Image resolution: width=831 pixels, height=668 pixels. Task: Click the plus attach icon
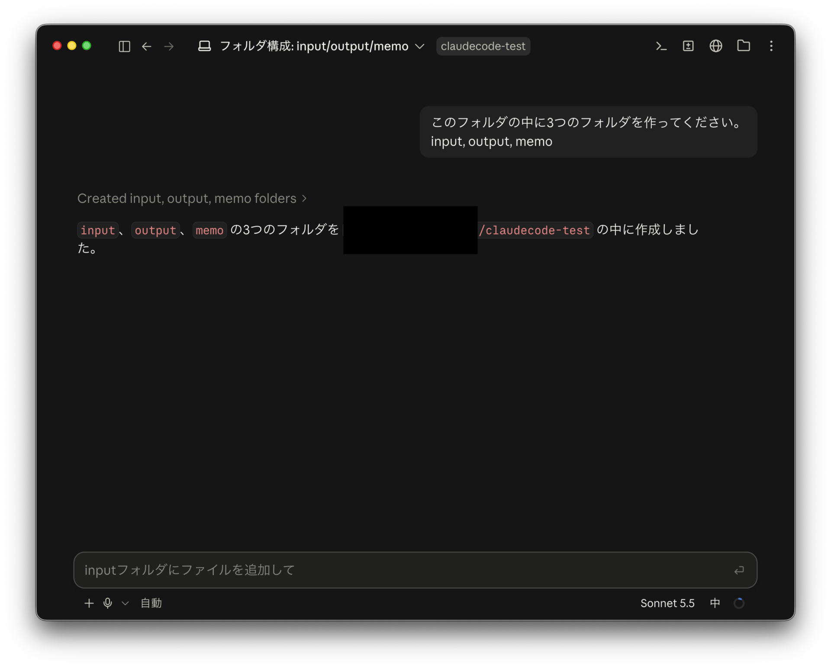point(89,603)
